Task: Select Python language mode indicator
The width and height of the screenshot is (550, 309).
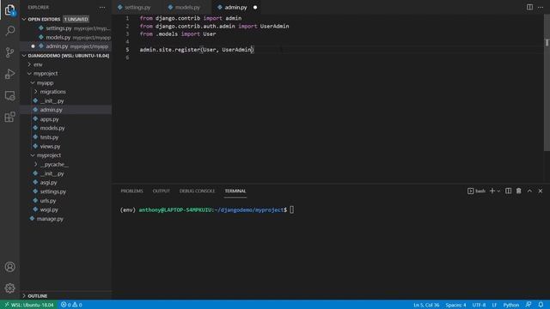Action: 511,305
